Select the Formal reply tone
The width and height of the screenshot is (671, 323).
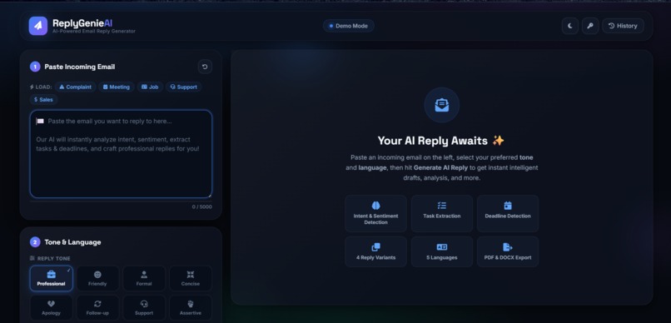144,279
